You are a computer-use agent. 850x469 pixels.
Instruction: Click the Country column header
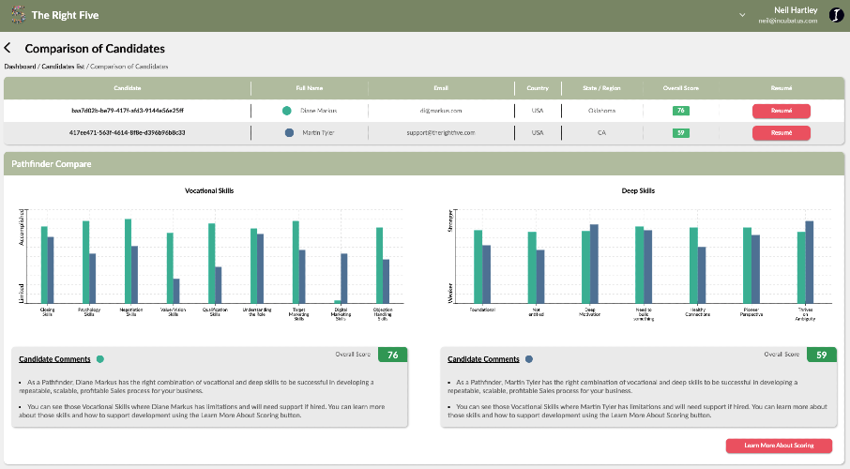tap(538, 88)
